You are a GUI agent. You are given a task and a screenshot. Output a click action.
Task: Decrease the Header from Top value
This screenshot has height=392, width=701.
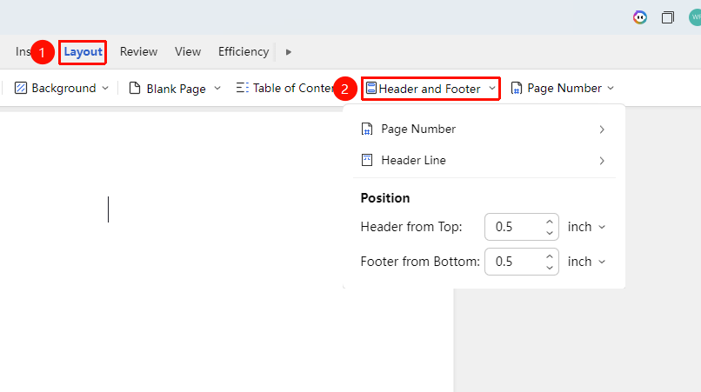tap(550, 233)
